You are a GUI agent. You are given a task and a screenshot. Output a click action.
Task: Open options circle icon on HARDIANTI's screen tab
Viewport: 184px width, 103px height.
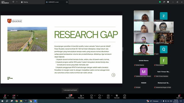(x=67, y=2)
